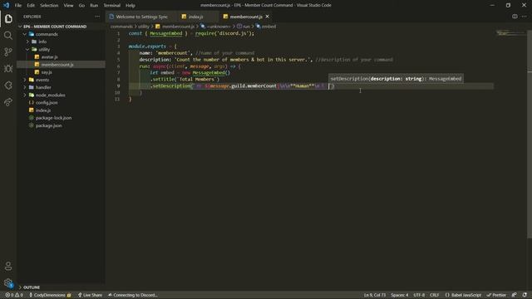532x299 pixels.
Task: Click CodyDimensions in the status bar
Action: pos(50,295)
